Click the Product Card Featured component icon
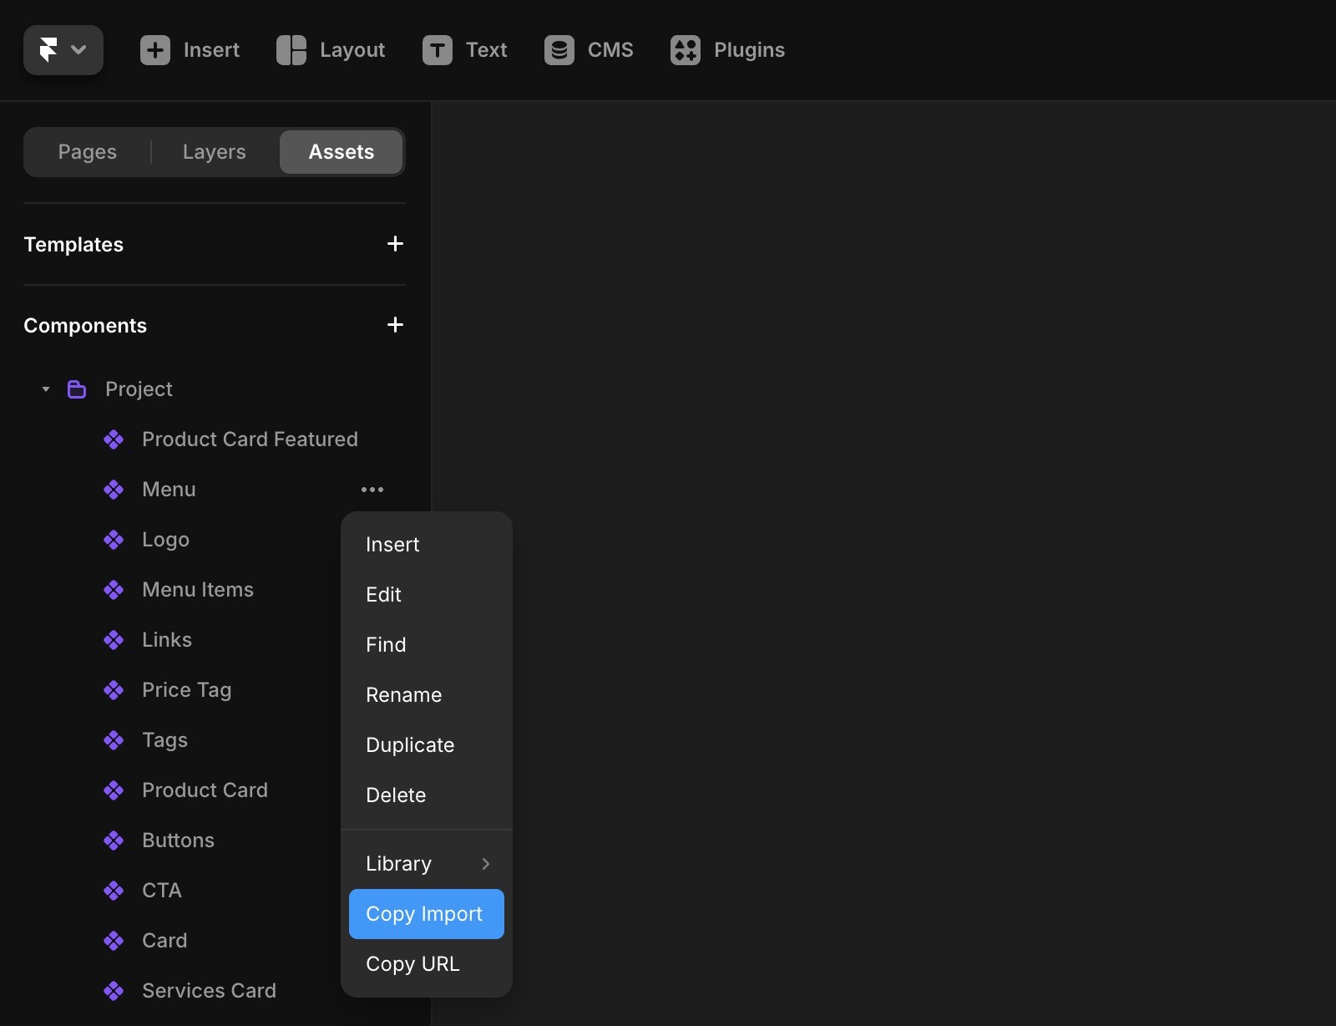1336x1026 pixels. pos(114,439)
